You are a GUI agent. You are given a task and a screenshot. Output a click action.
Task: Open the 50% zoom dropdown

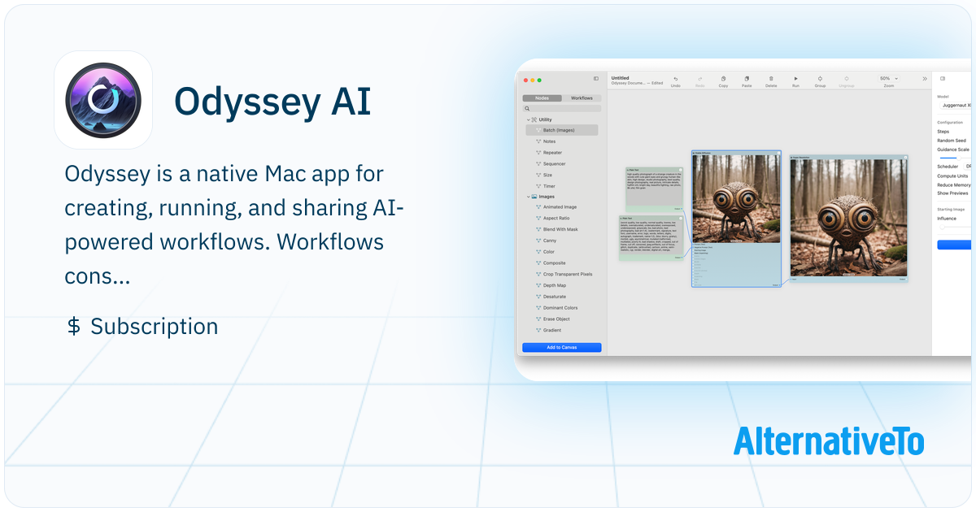tap(889, 79)
